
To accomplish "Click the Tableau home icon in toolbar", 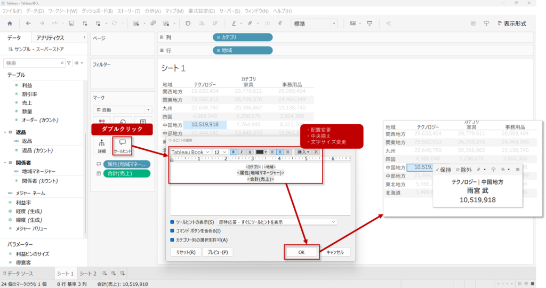I will [10, 23].
